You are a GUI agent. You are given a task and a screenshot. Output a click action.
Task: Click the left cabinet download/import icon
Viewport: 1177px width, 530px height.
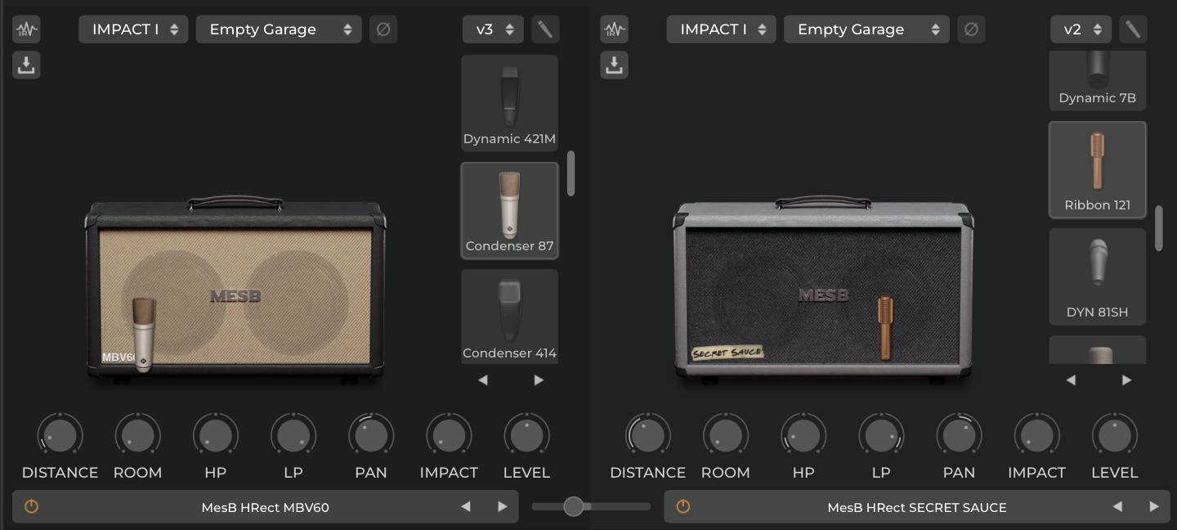pos(26,65)
